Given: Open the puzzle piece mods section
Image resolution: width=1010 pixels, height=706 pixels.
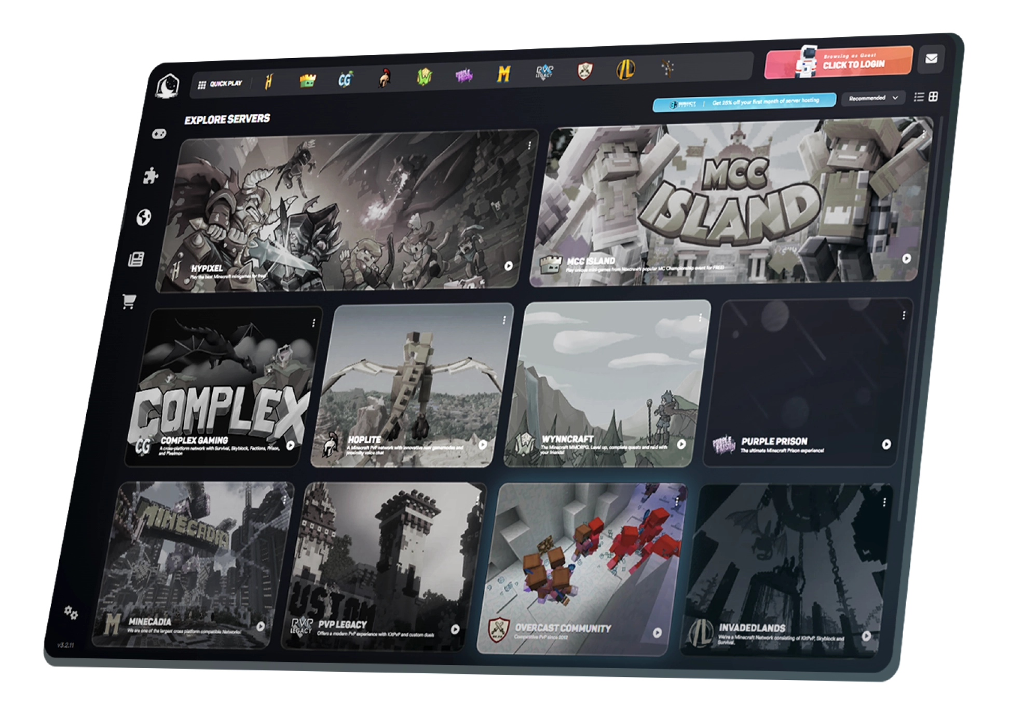Looking at the screenshot, I should 151,175.
